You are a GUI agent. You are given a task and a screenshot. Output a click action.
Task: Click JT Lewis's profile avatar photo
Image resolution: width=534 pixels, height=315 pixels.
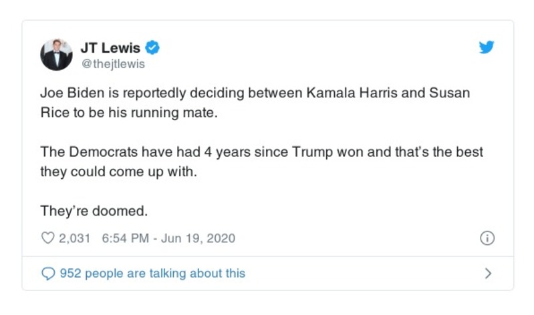click(56, 55)
